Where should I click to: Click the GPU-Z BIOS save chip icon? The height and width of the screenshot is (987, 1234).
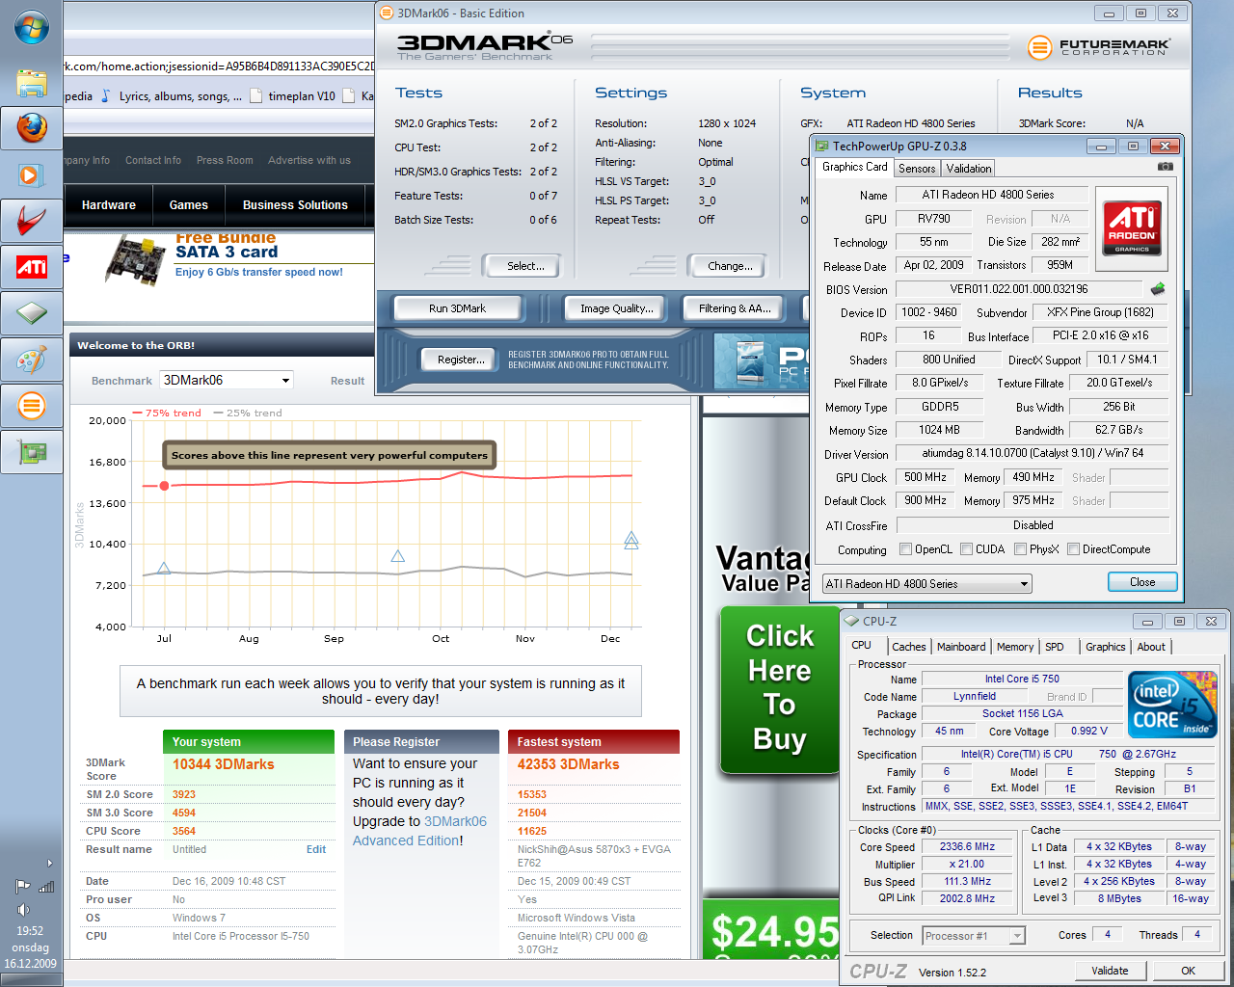(1158, 288)
